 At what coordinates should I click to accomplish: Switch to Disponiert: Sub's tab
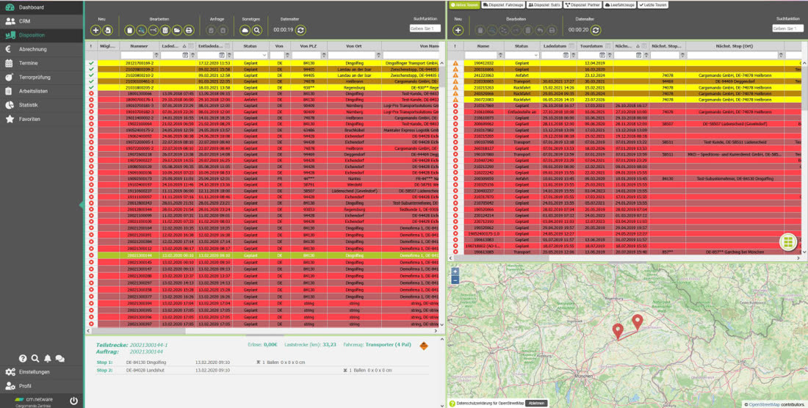pyautogui.click(x=544, y=4)
